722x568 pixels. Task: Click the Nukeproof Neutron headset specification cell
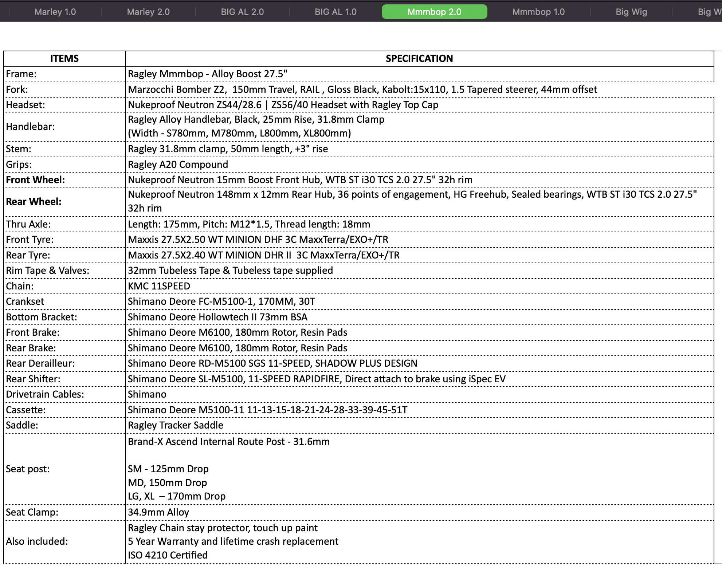pos(283,105)
